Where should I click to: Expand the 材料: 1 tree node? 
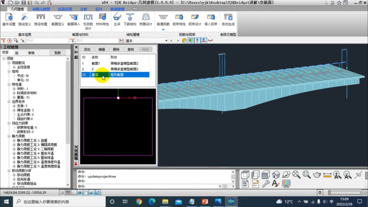click(14, 89)
